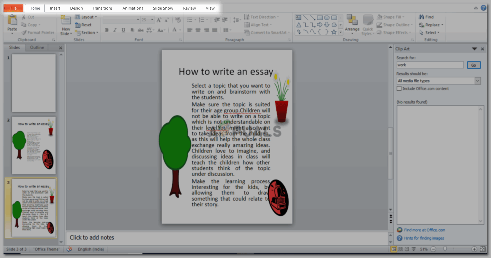Toggle Underline text formatting
491x258 pixels.
click(123, 30)
